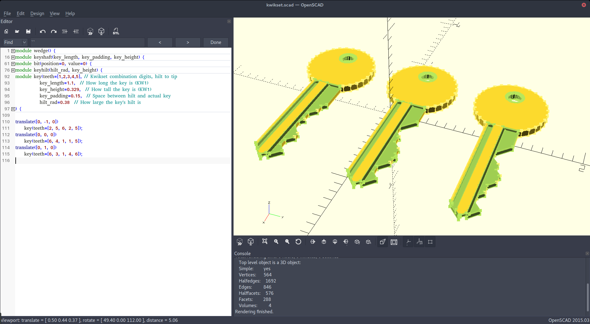590x324 pixels.
Task: Click the 'hilt_rad=0.38' parameter text
Action: coord(54,102)
